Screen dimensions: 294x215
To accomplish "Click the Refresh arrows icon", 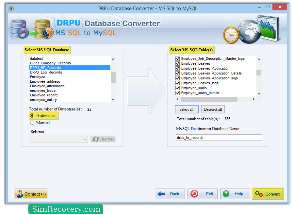I will (x=96, y=139).
